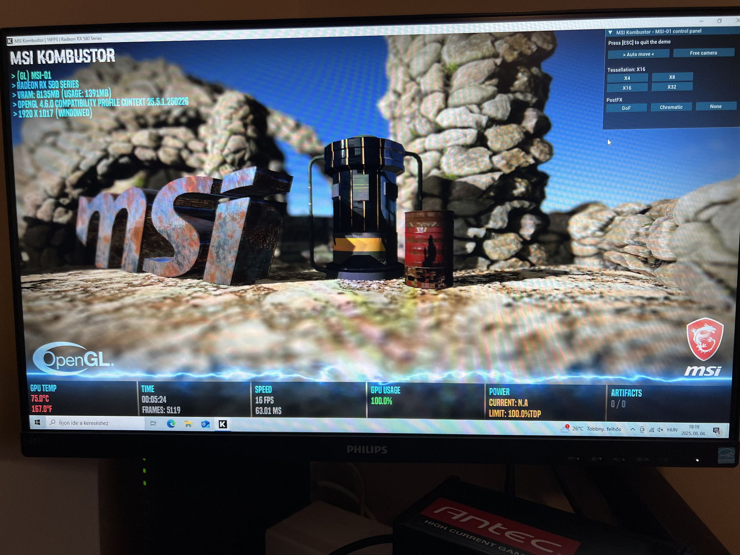Apply the DoF PostFX effect
740x555 pixels.
tap(626, 108)
